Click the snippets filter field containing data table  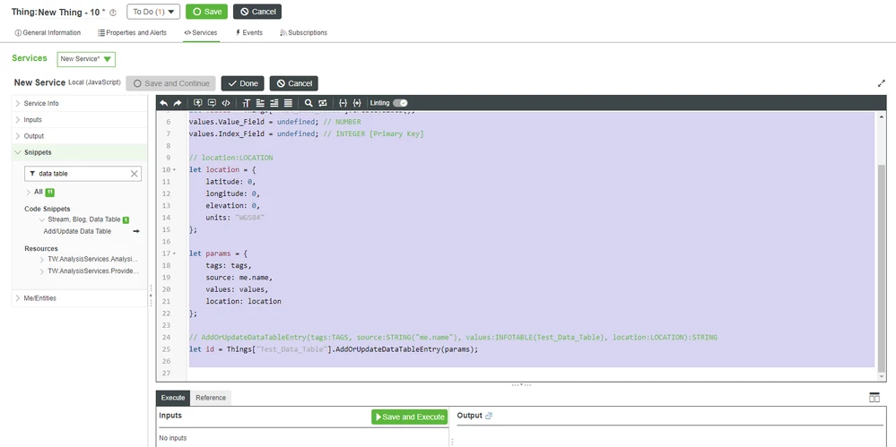[x=83, y=174]
